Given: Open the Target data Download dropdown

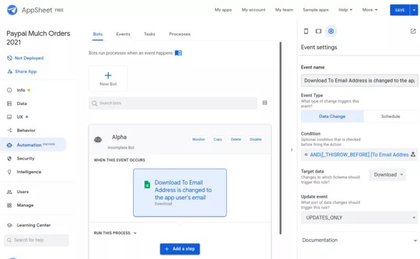Looking at the screenshot, I should 387,175.
